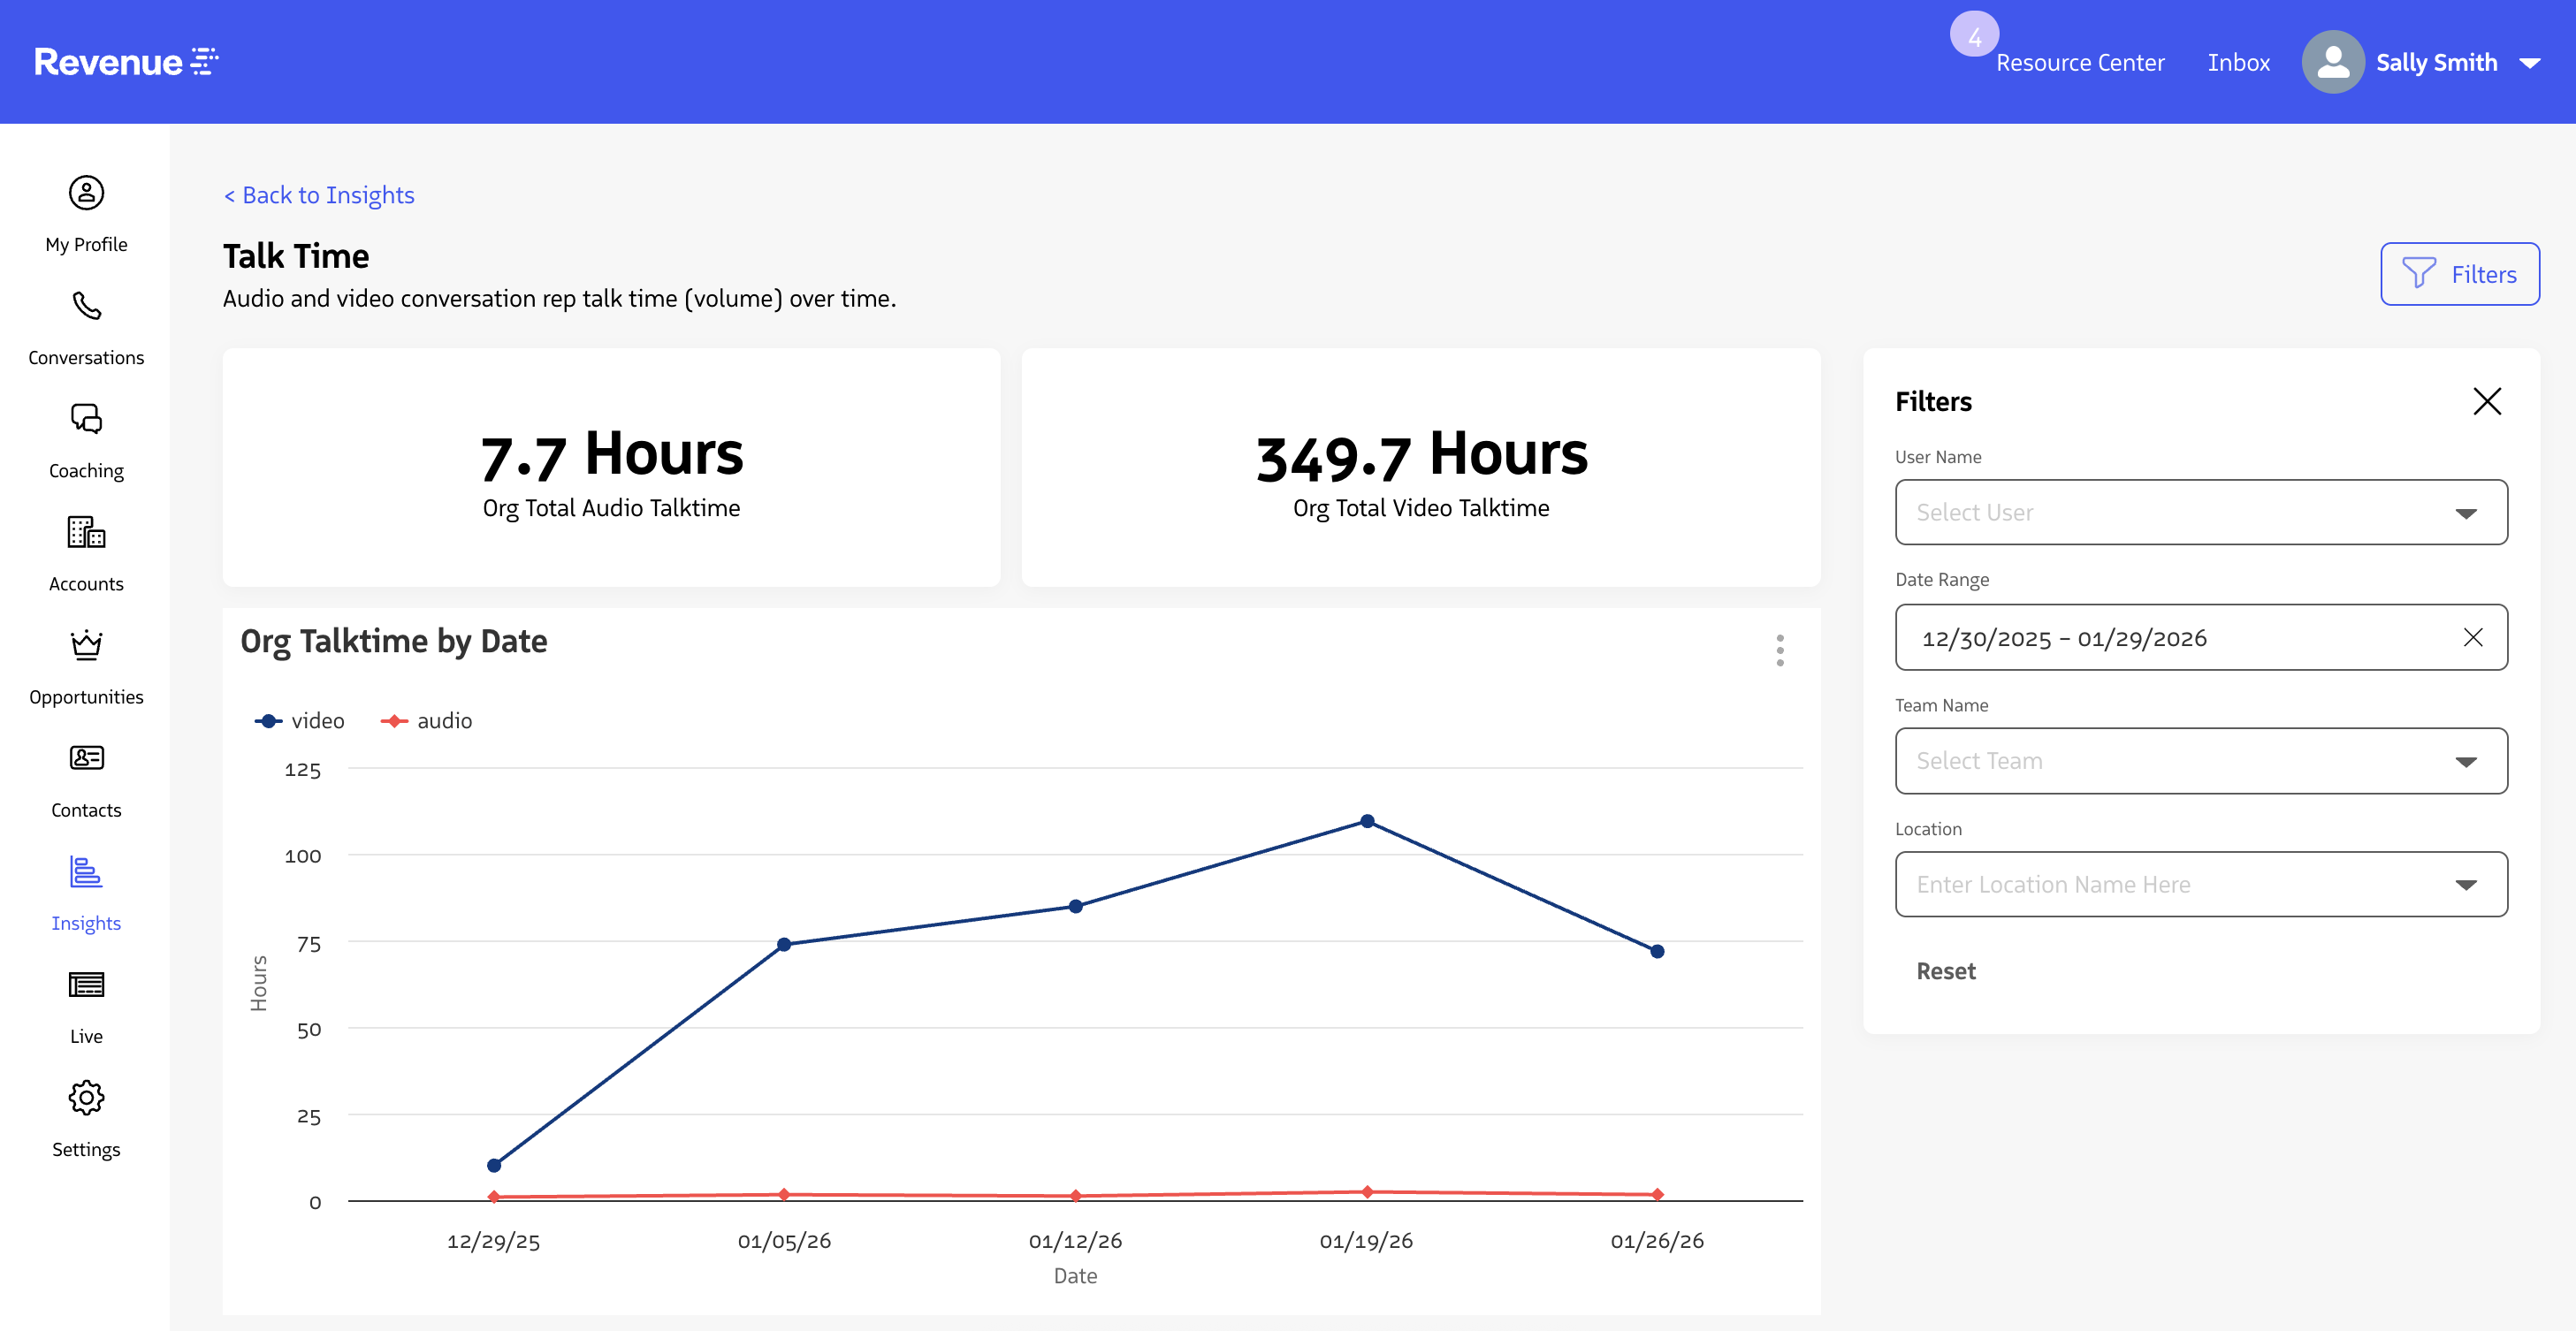This screenshot has width=2576, height=1331.
Task: Open the Inbox from the top bar
Action: pyautogui.click(x=2238, y=61)
